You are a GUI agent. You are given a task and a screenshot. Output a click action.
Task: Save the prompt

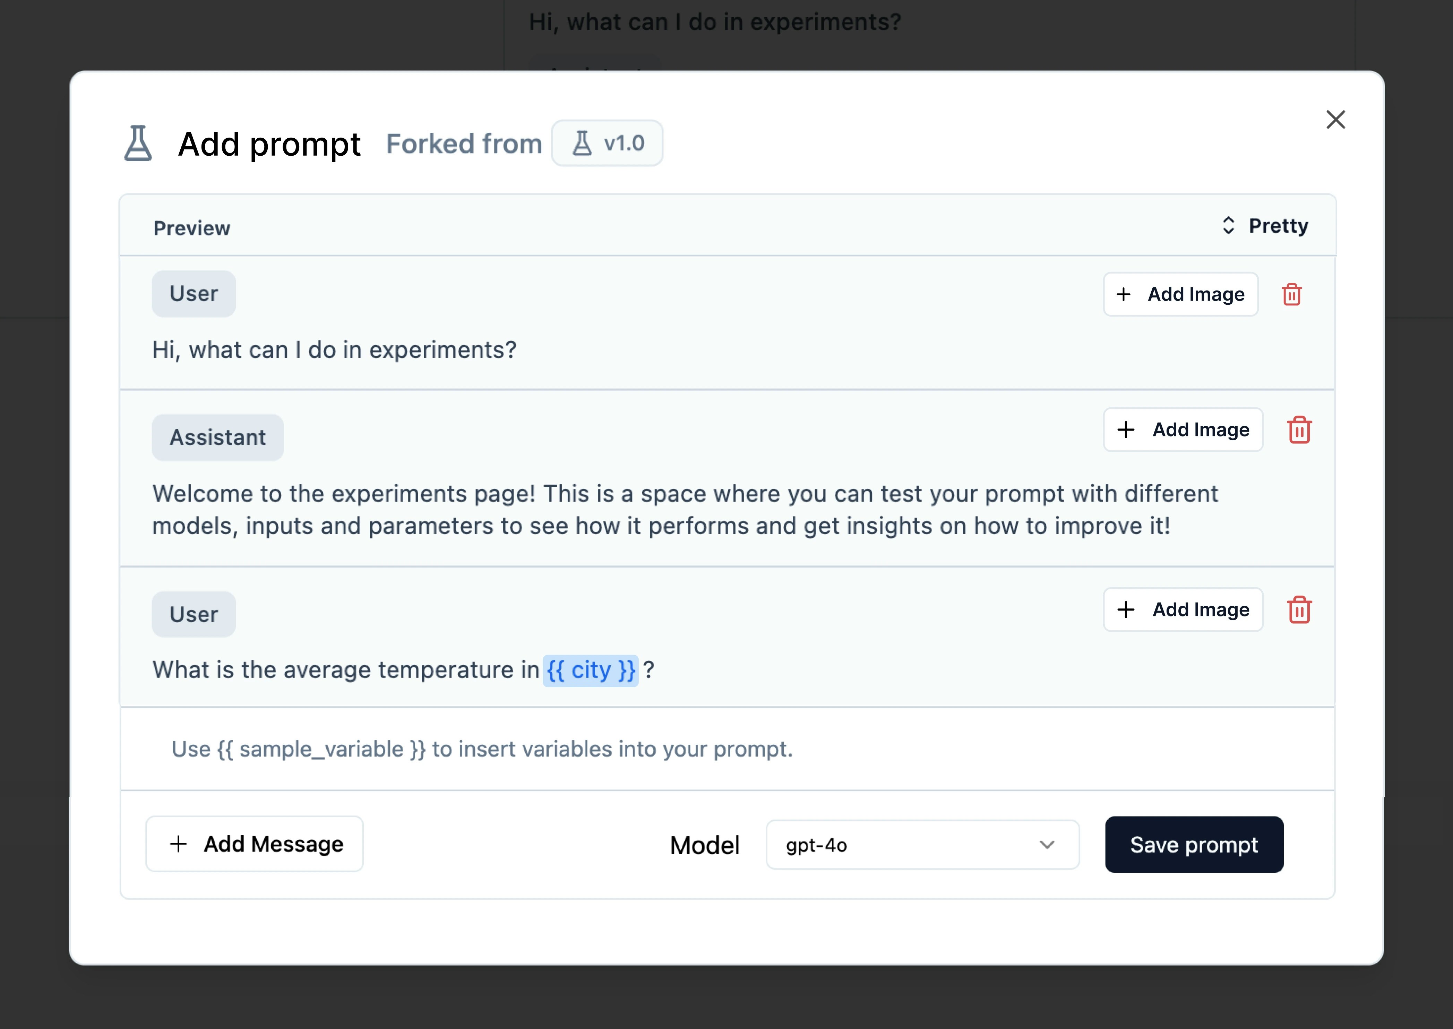1194,845
